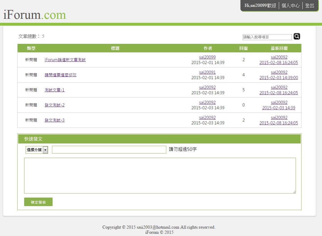The width and height of the screenshot is (322, 236).
Task: Click last replier sai20092 in 發文測試-3 row
Action: [279, 117]
